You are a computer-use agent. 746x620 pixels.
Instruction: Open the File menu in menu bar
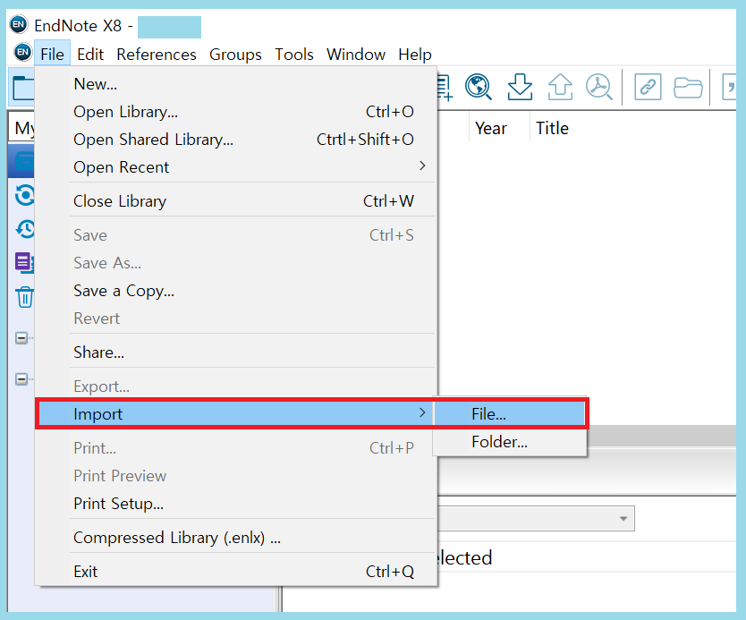pyautogui.click(x=53, y=55)
